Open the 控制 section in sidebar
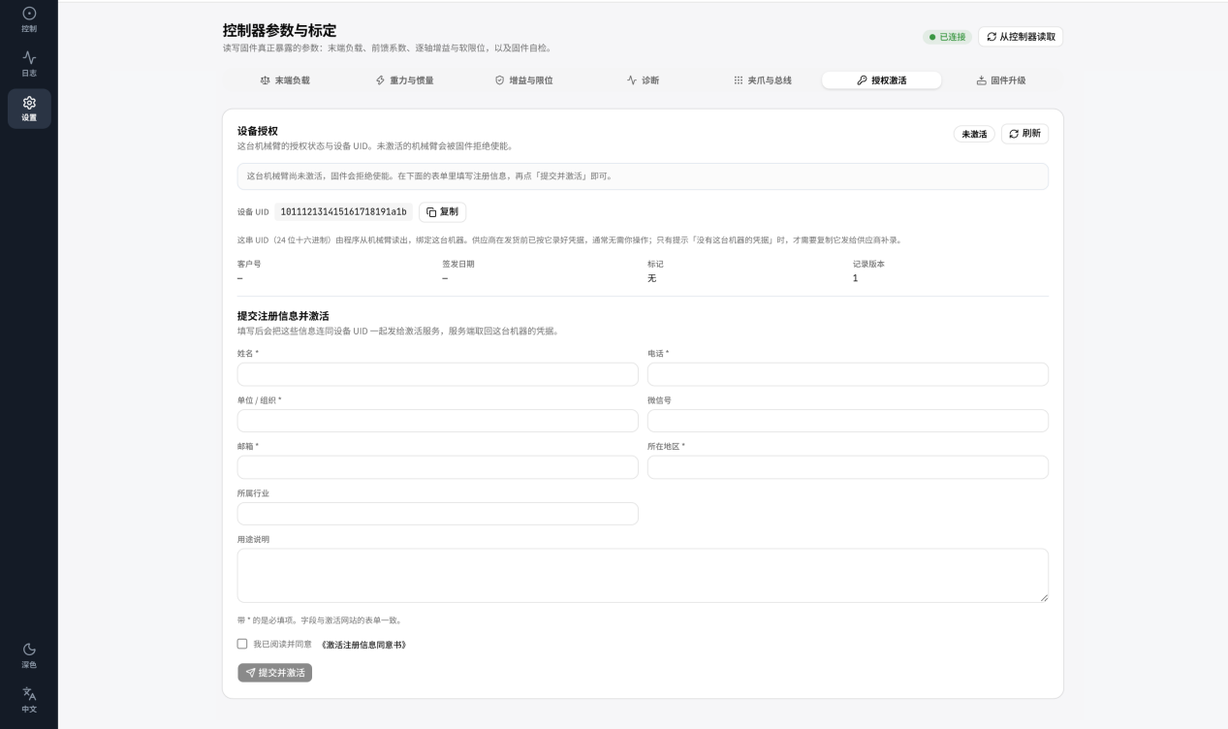Image resolution: width=1228 pixels, height=729 pixels. point(29,19)
